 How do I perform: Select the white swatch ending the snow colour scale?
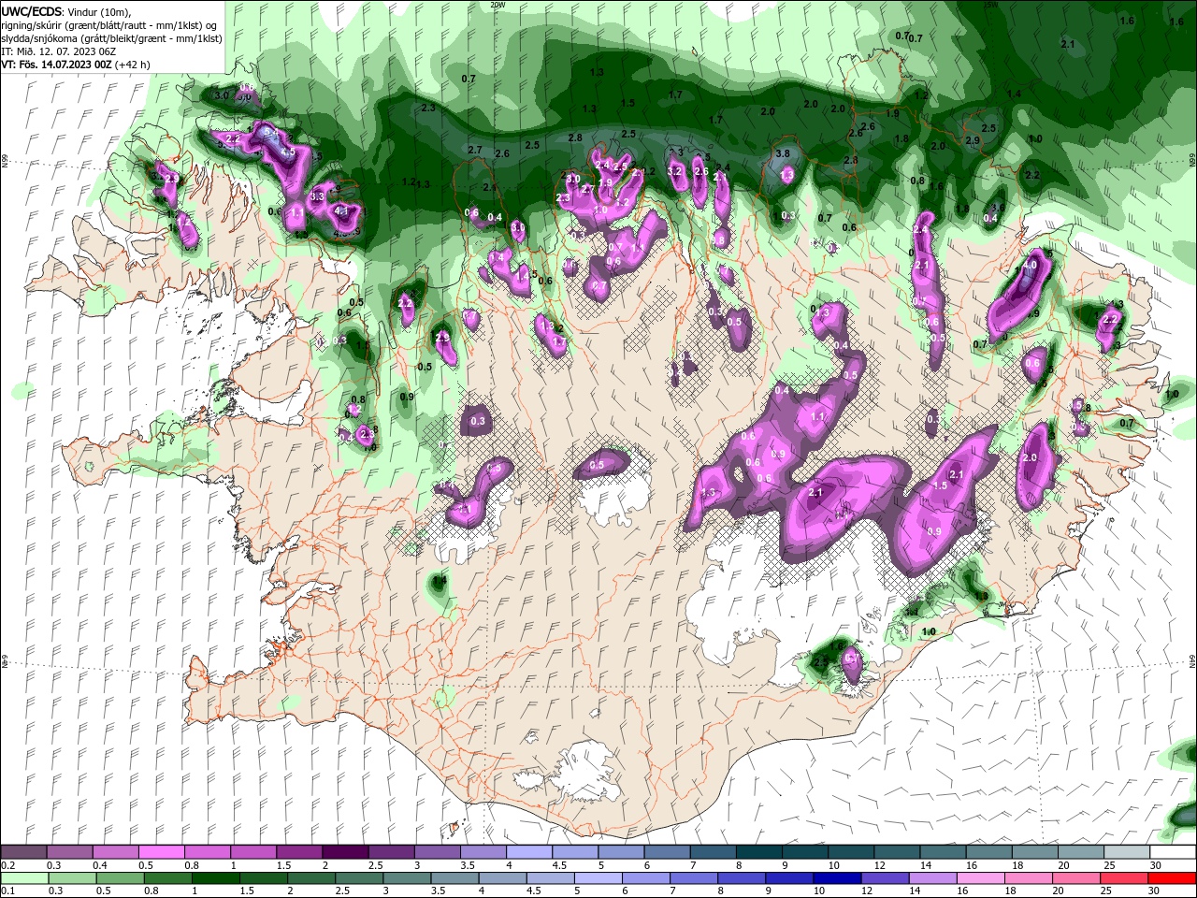(1173, 852)
